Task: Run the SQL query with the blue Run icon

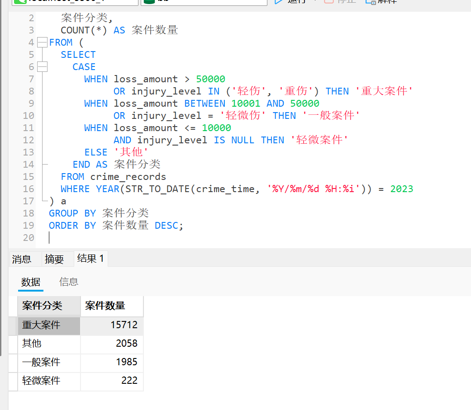Action: pyautogui.click(x=280, y=2)
